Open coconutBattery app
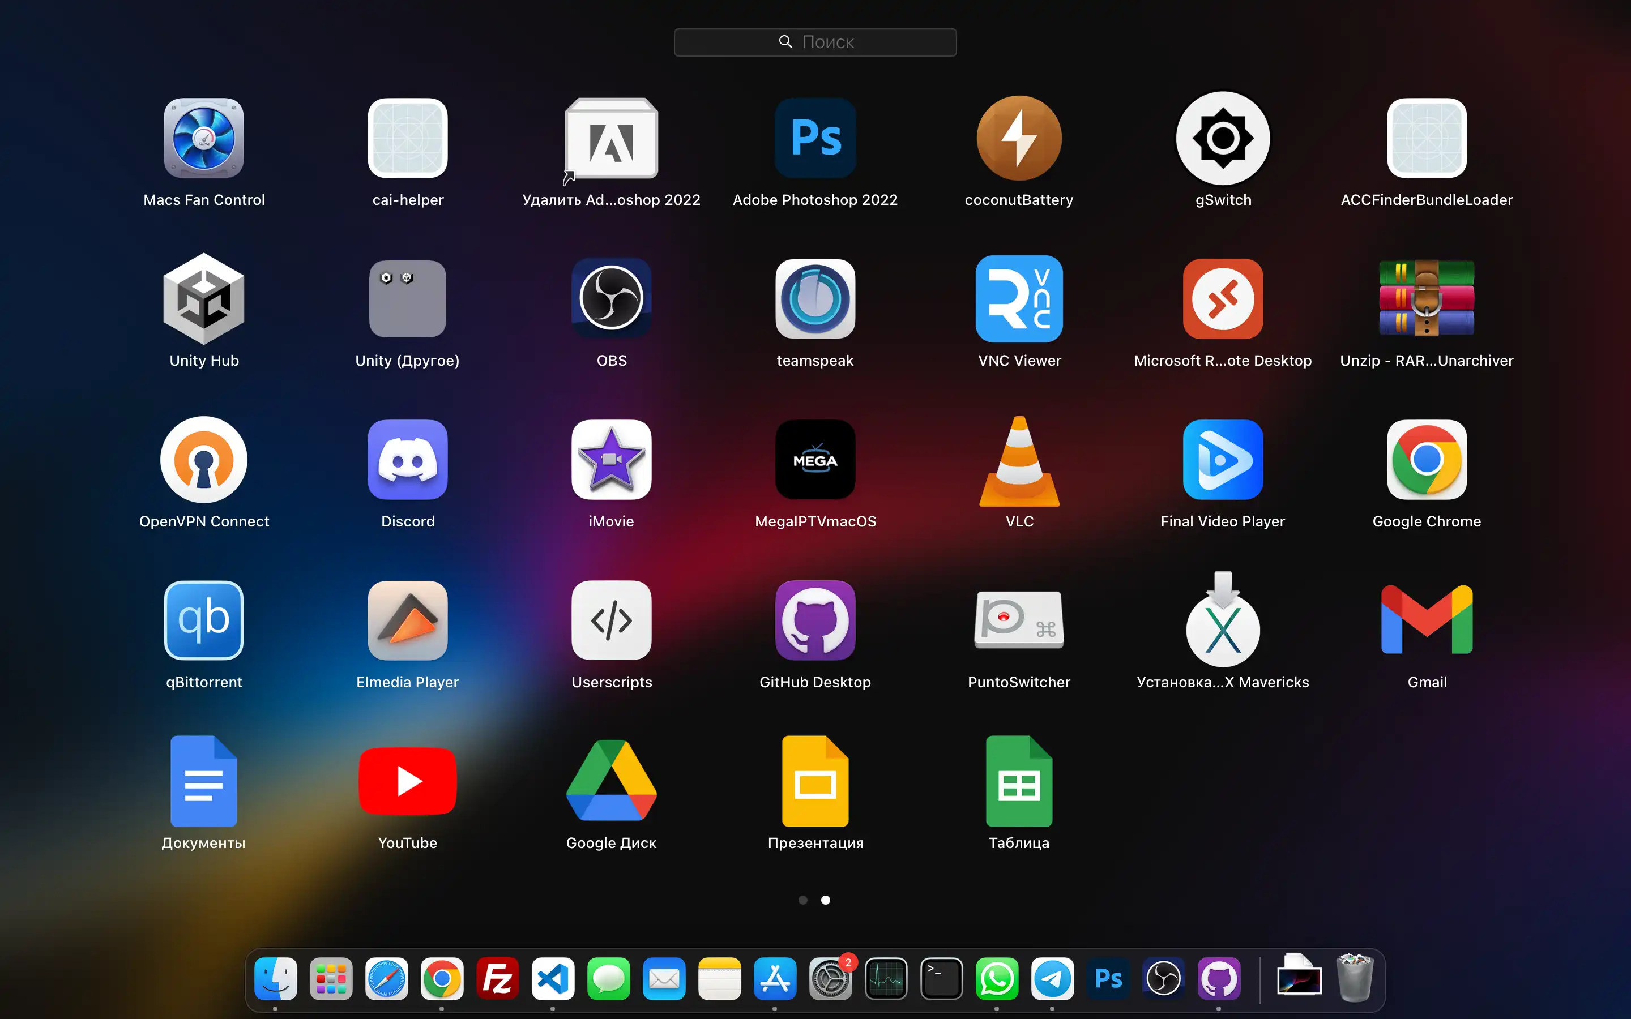This screenshot has width=1631, height=1019. tap(1019, 138)
